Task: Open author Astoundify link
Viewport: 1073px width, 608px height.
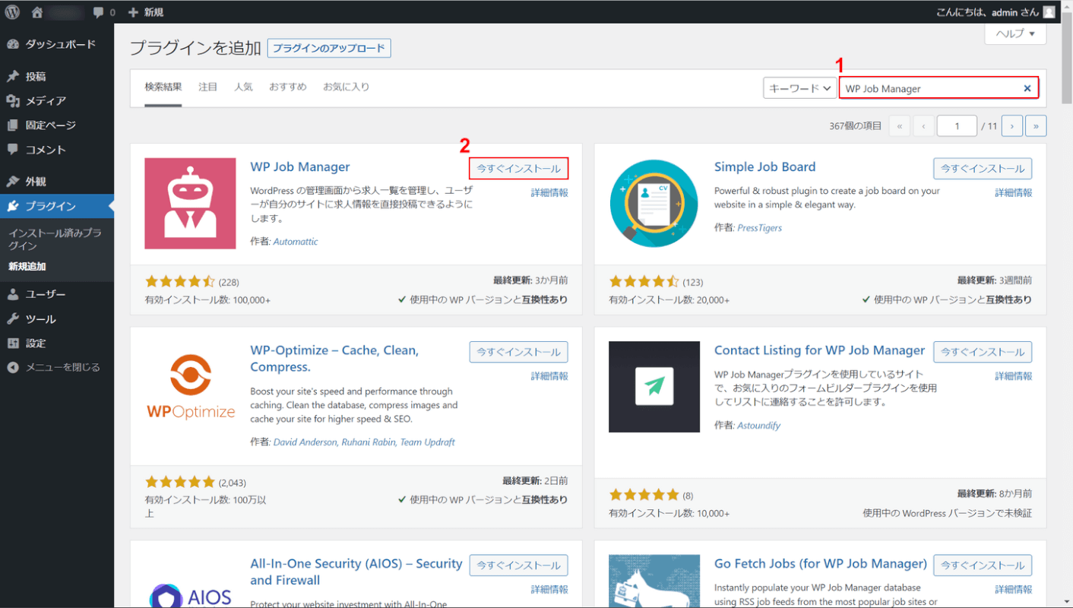Action: [758, 426]
